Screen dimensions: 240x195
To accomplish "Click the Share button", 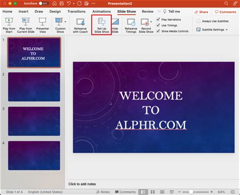I will point(202,12).
